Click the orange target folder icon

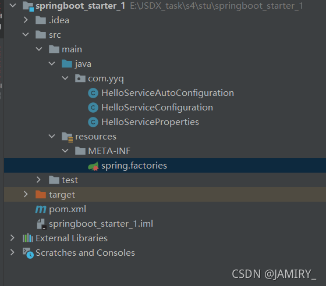(x=41, y=195)
